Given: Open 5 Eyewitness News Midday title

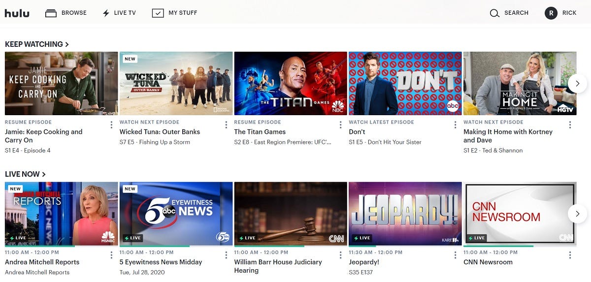Looking at the screenshot, I should pyautogui.click(x=161, y=262).
